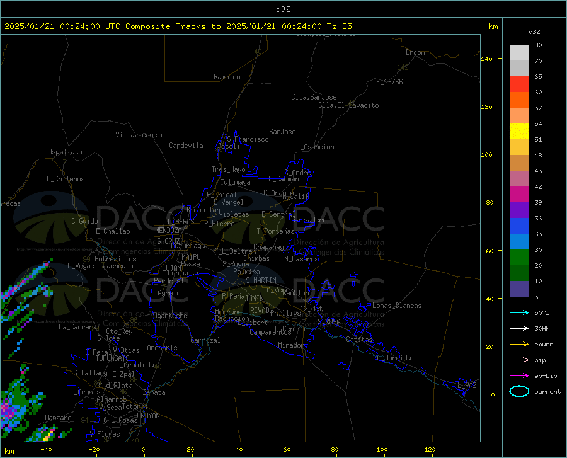Click the -40 km horizontal axis tick label
The width and height of the screenshot is (567, 458).
click(x=46, y=450)
